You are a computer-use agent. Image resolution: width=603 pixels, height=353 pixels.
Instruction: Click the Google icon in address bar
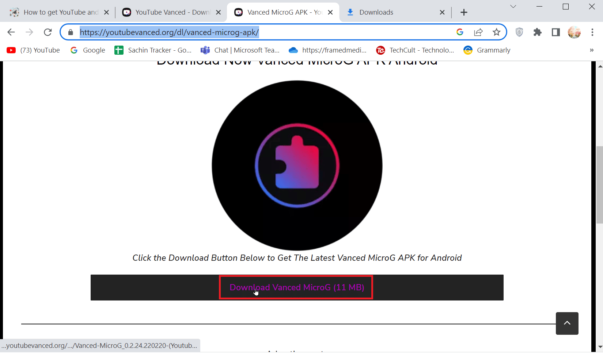pos(460,32)
